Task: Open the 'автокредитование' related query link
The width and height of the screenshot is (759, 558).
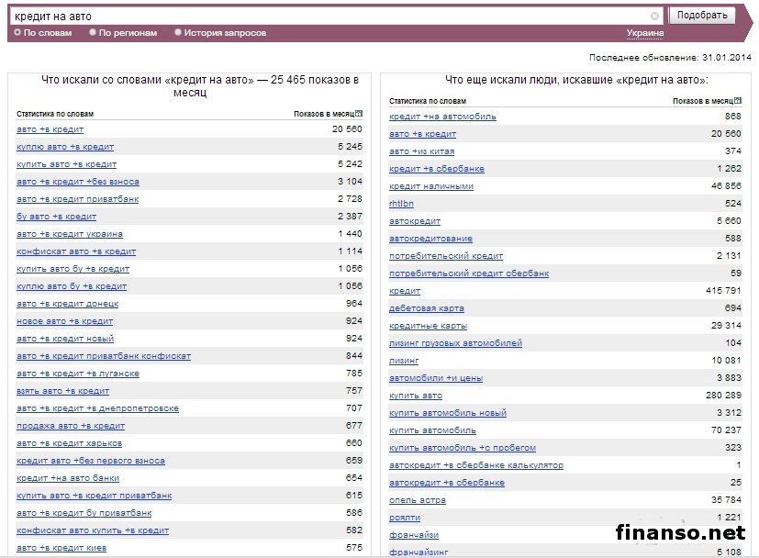Action: [x=430, y=239]
